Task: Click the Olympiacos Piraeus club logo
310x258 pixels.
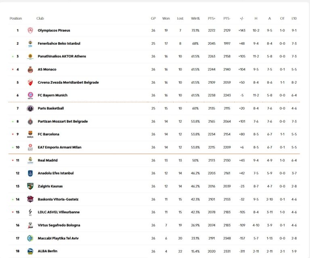Action: click(30, 30)
